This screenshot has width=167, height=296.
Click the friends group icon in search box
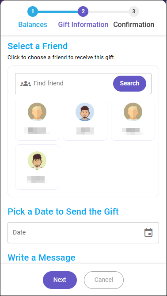26,84
